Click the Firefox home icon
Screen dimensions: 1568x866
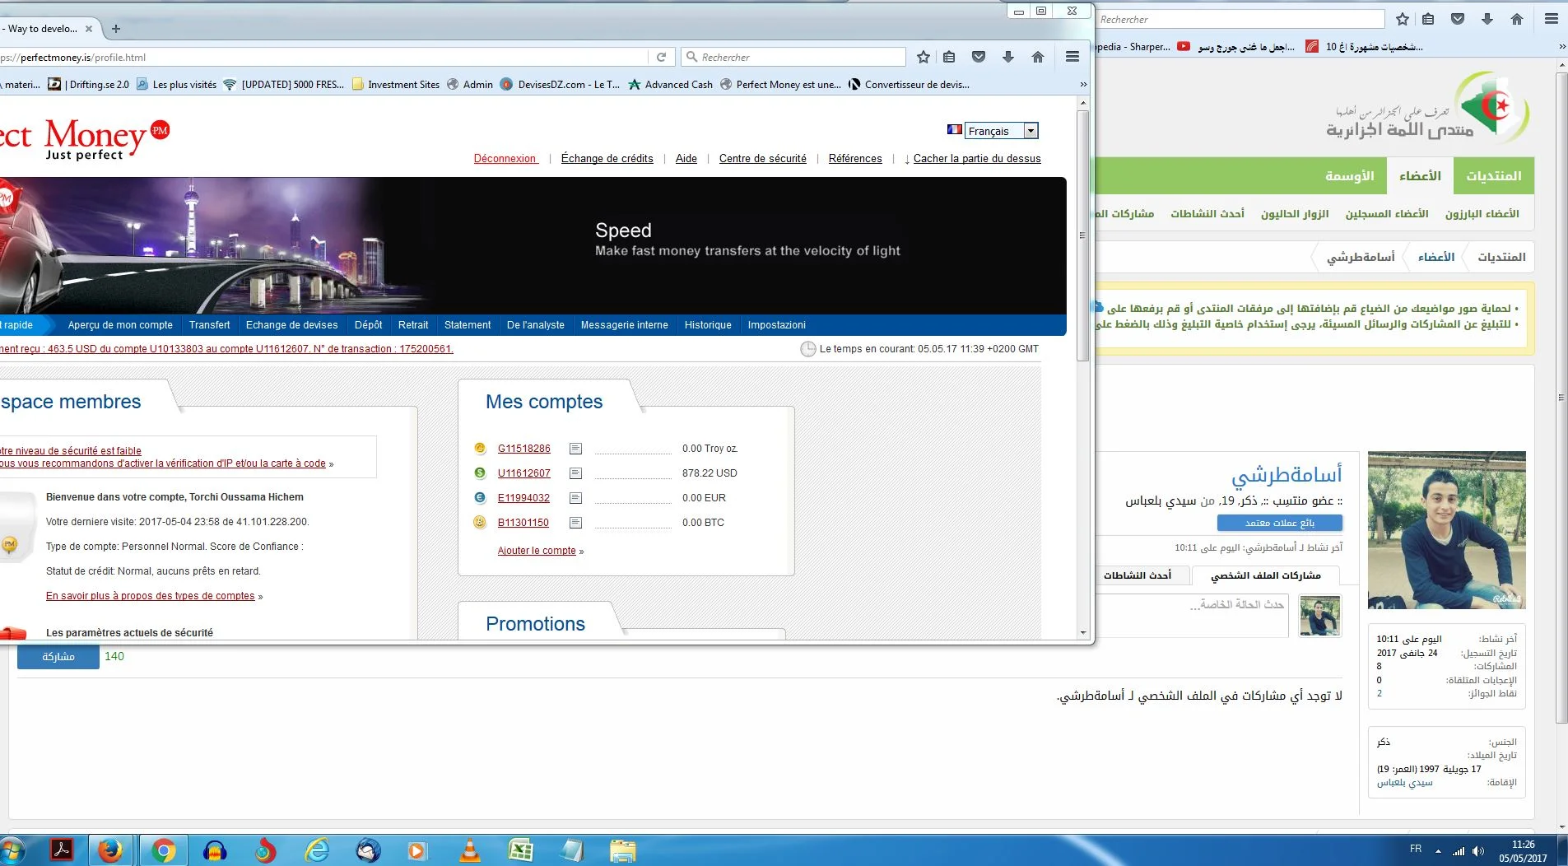click(1037, 57)
